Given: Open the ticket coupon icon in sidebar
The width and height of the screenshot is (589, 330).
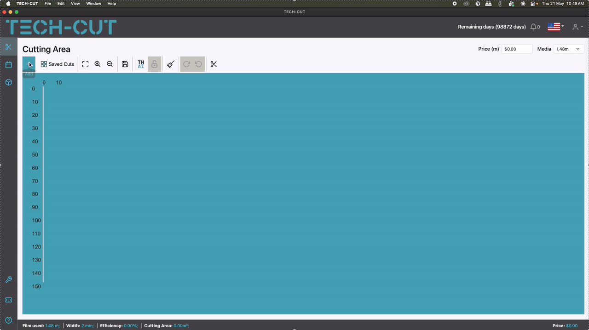Looking at the screenshot, I should (x=8, y=300).
